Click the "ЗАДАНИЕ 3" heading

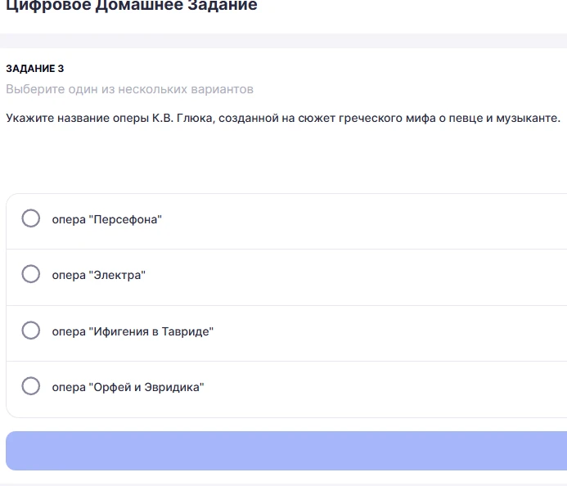point(34,69)
